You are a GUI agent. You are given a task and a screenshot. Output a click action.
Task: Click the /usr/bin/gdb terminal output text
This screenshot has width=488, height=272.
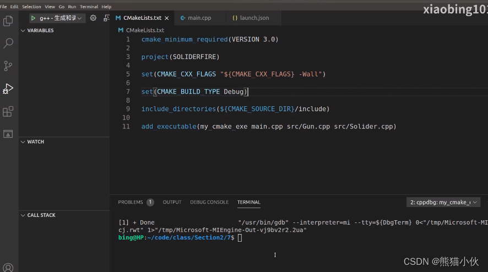[263, 222]
